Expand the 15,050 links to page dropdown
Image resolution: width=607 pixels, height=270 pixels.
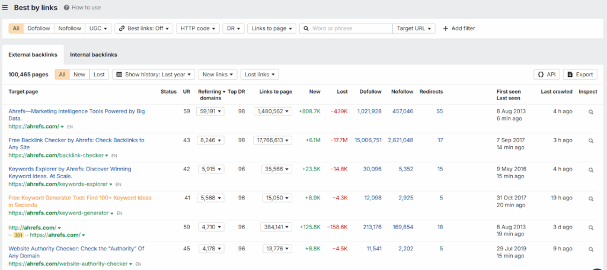click(x=277, y=198)
